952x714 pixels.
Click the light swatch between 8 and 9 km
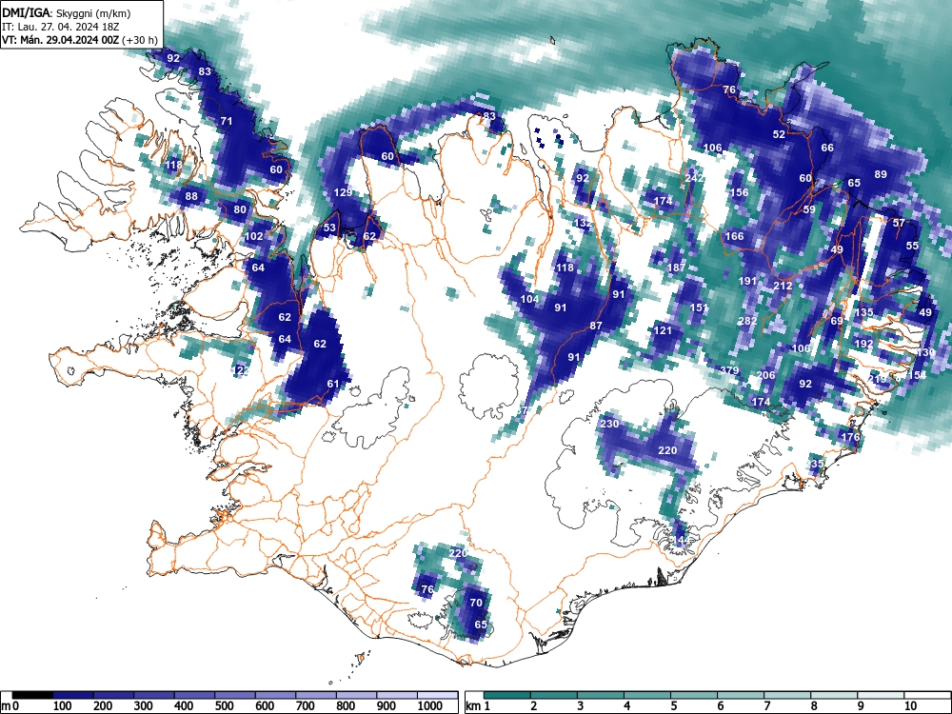(834, 695)
